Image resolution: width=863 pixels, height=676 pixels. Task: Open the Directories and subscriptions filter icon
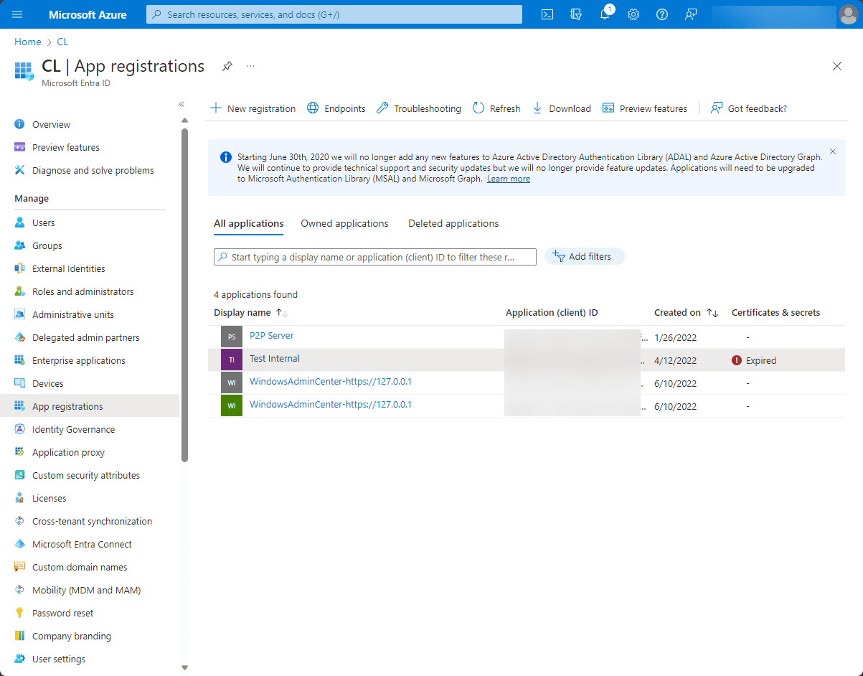(576, 14)
